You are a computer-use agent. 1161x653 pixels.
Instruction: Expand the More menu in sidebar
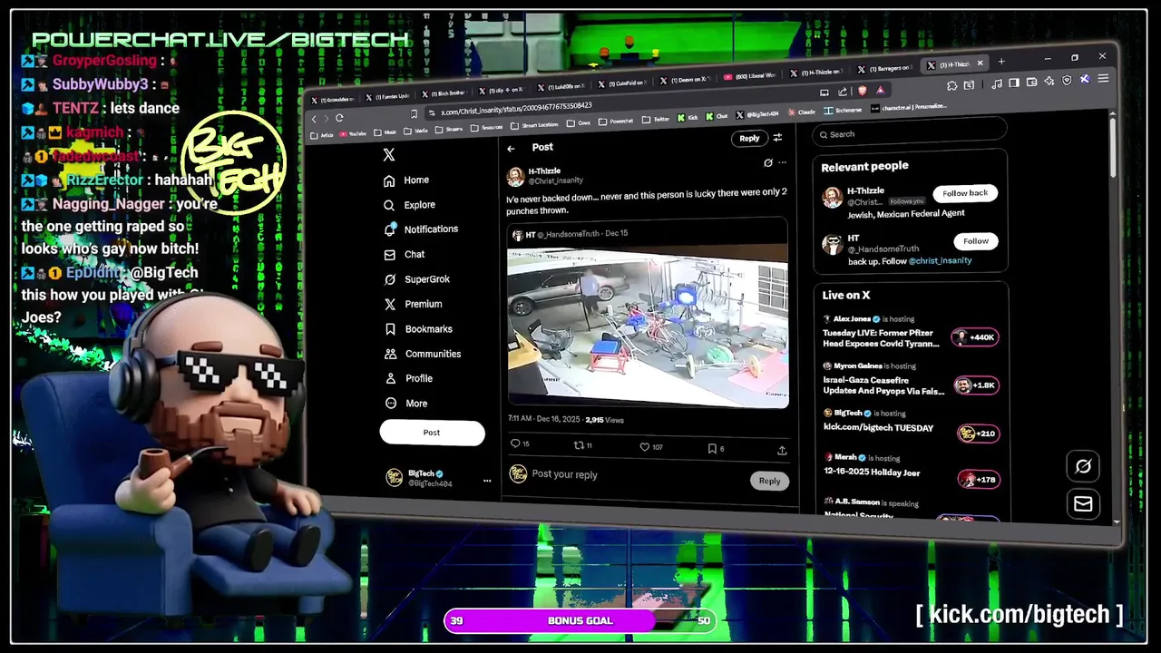tap(406, 404)
